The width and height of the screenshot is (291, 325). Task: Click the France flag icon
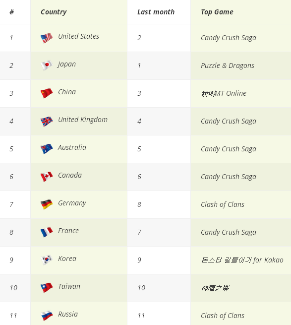[x=47, y=232]
